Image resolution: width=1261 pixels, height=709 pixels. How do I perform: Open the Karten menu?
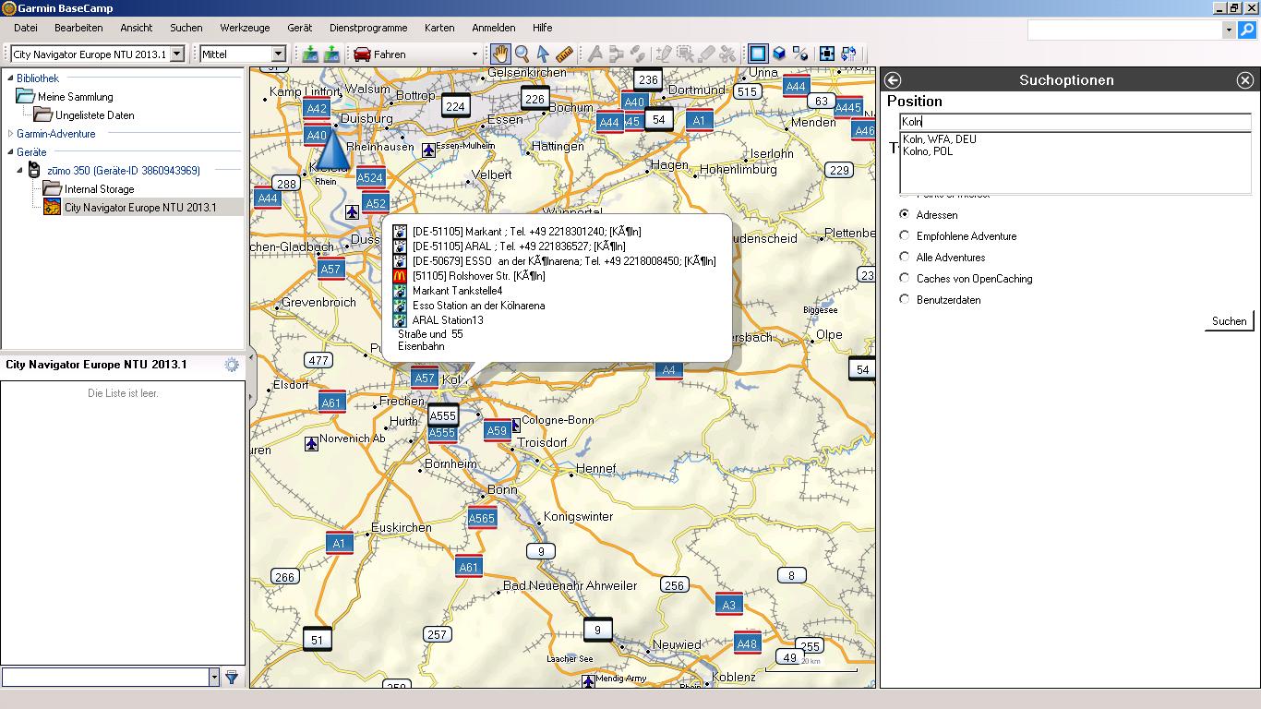(439, 28)
